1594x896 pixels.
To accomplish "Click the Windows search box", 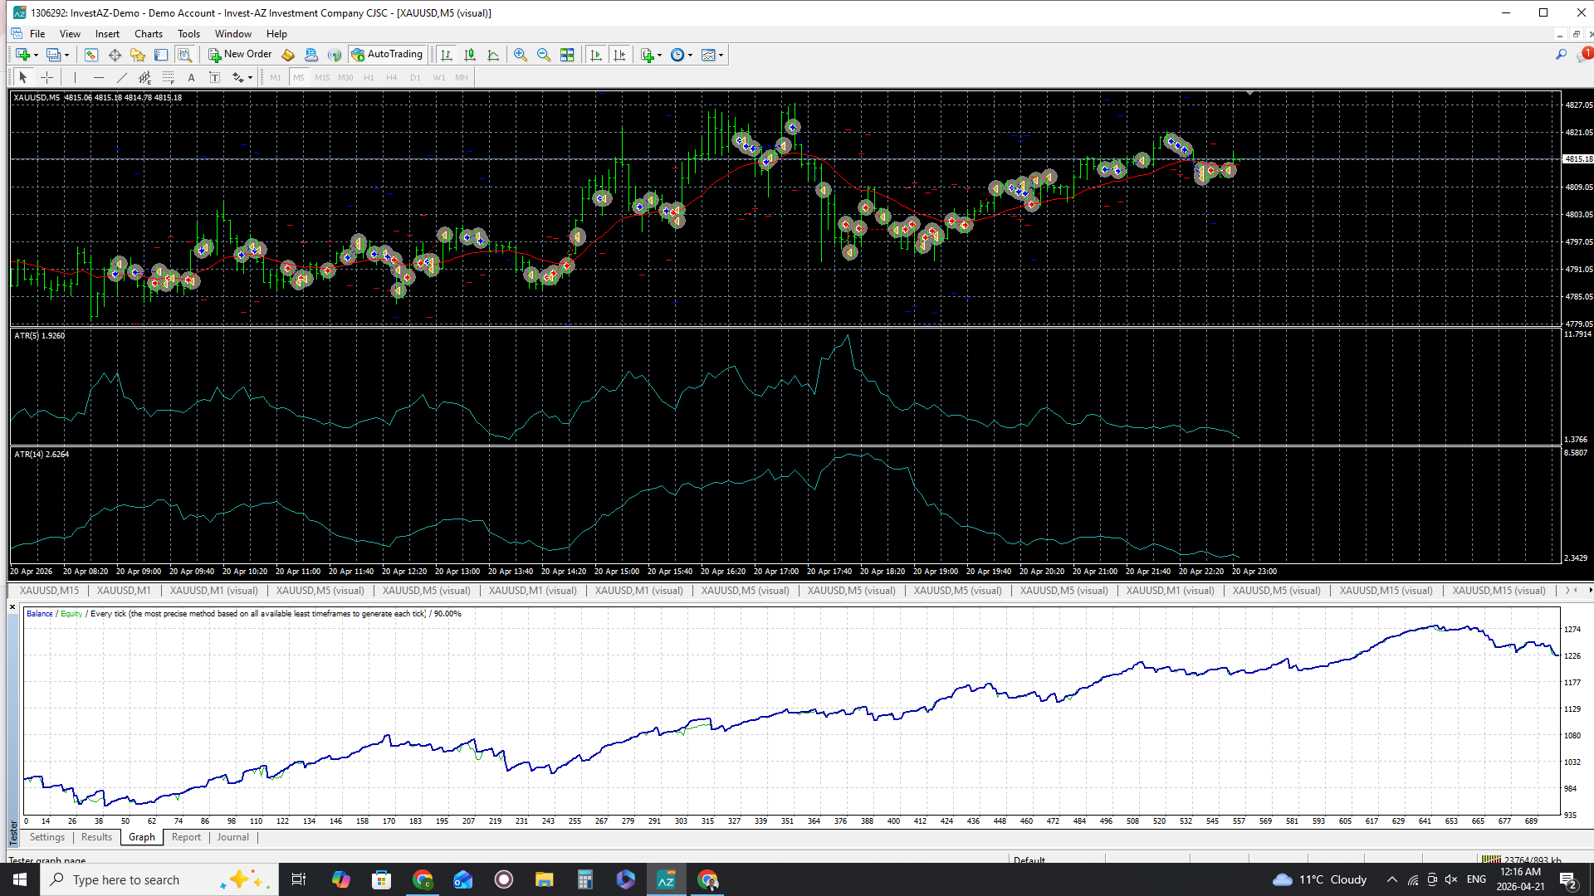I will pyautogui.click(x=126, y=879).
